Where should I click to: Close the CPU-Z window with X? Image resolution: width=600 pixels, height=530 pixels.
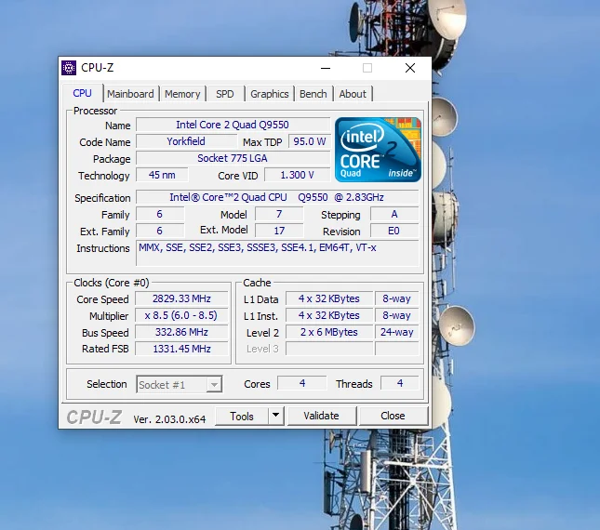click(410, 68)
